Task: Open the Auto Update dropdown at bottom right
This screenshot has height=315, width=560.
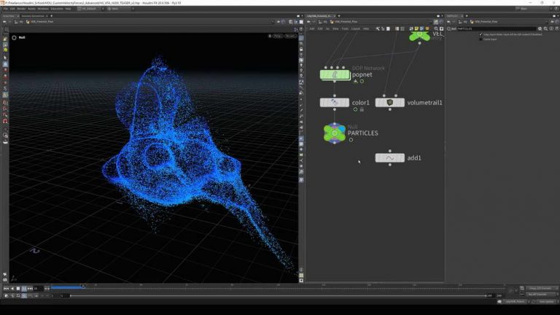Action: pyautogui.click(x=546, y=301)
